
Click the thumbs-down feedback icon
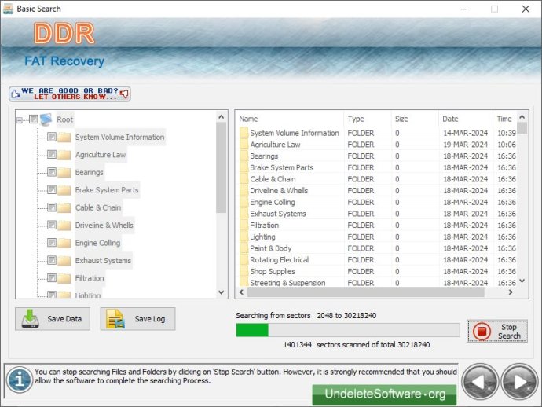[124, 93]
